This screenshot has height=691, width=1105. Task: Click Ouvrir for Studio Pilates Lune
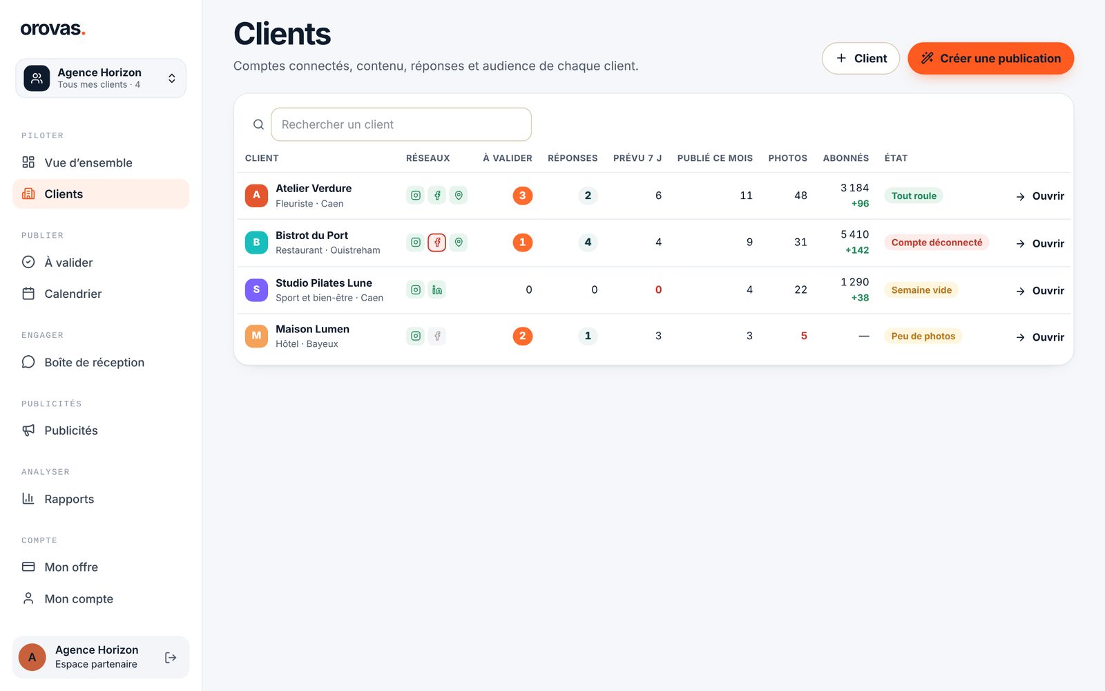[x=1040, y=290]
